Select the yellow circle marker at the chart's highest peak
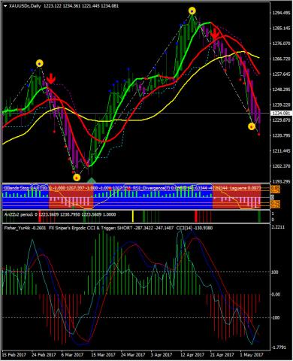Viewport: 293px width, 361px height. tap(192, 11)
